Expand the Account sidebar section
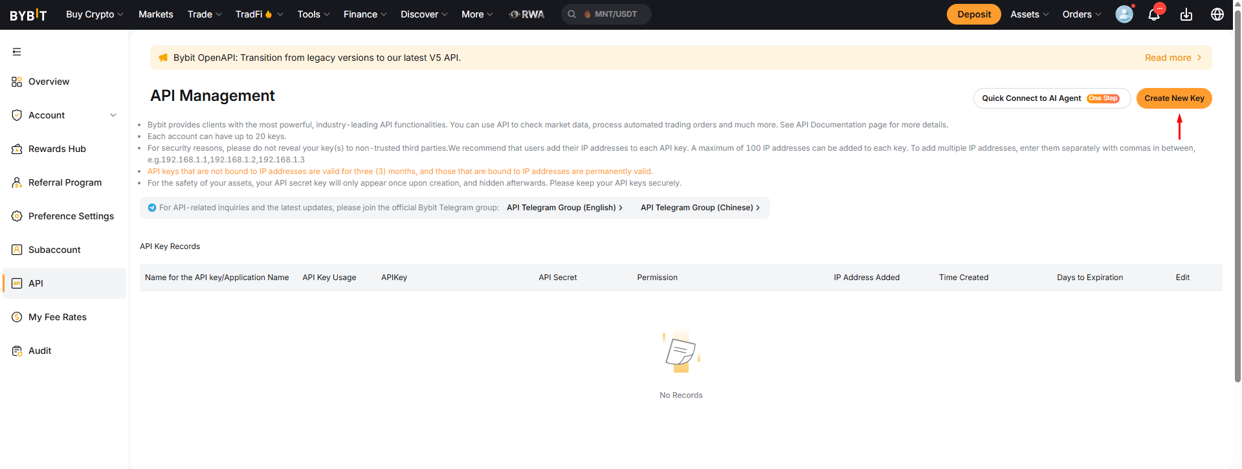Viewport: 1242px width, 469px height. pyautogui.click(x=113, y=115)
